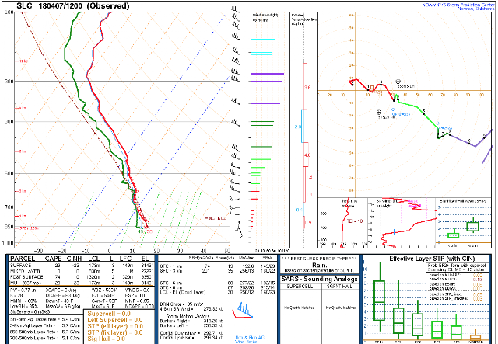The width and height of the screenshot is (498, 344).
Task: Click the -2.0 temperature advection value
Action: 296,127
